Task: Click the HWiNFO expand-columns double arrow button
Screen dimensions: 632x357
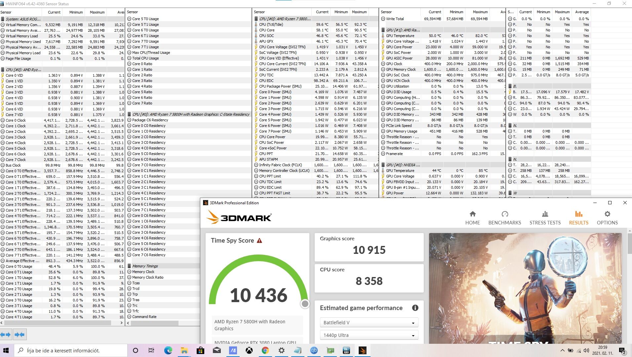Action: [6, 335]
